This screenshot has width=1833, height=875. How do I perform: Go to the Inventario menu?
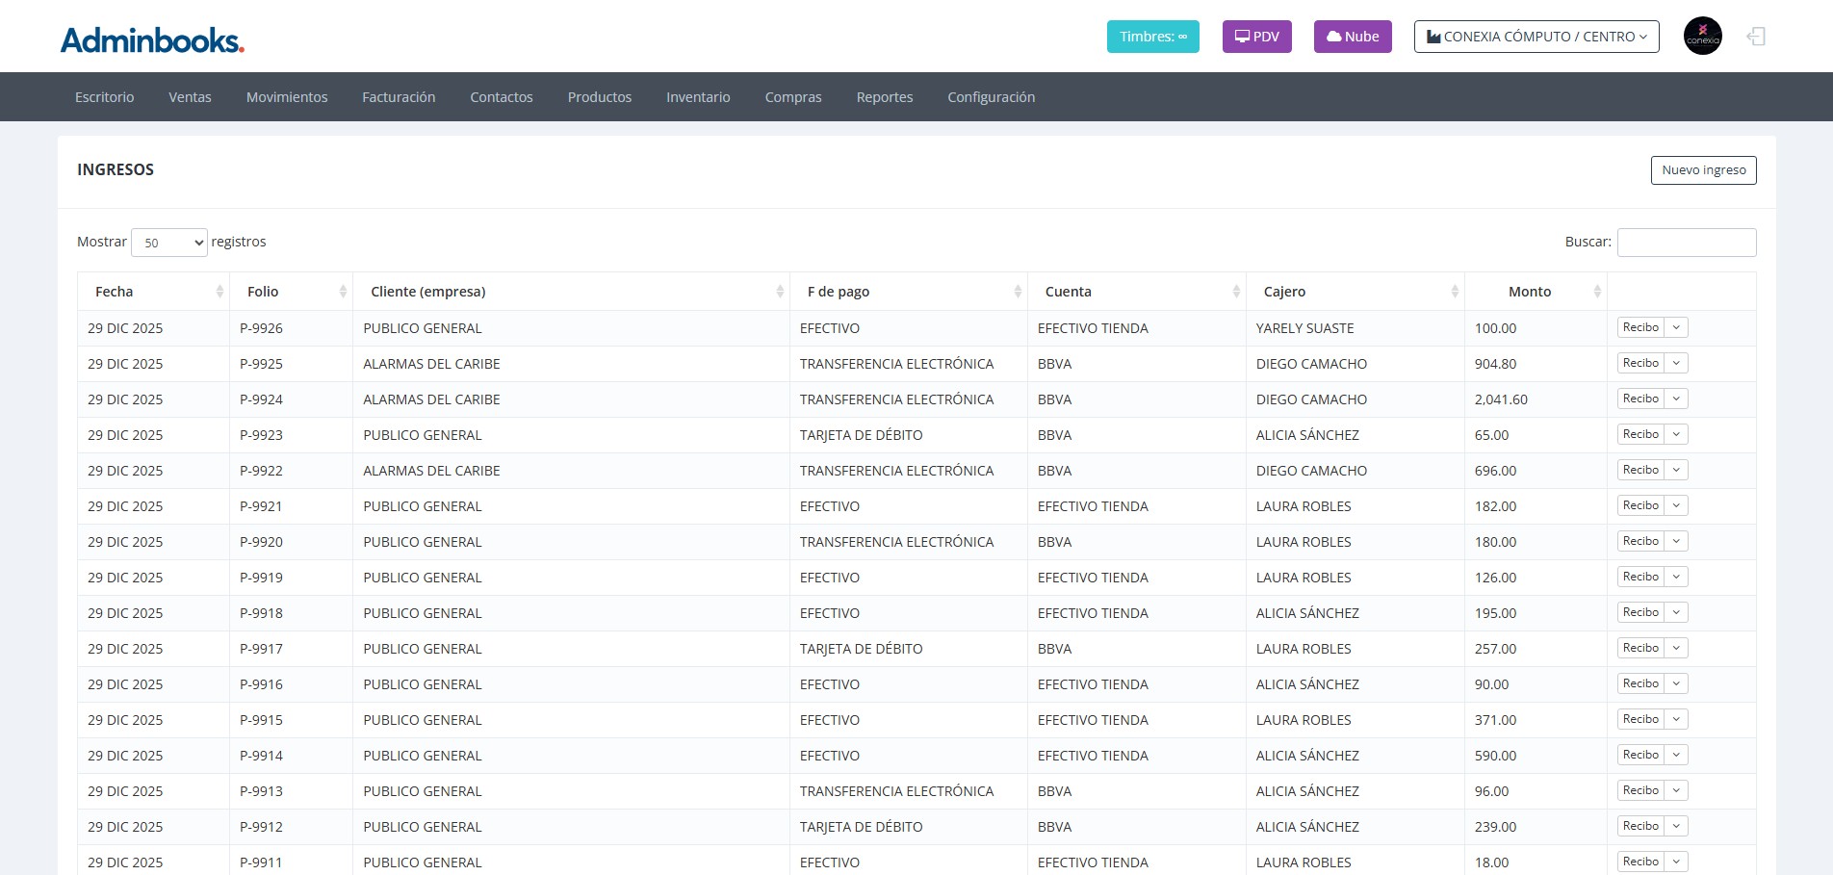pyautogui.click(x=698, y=97)
